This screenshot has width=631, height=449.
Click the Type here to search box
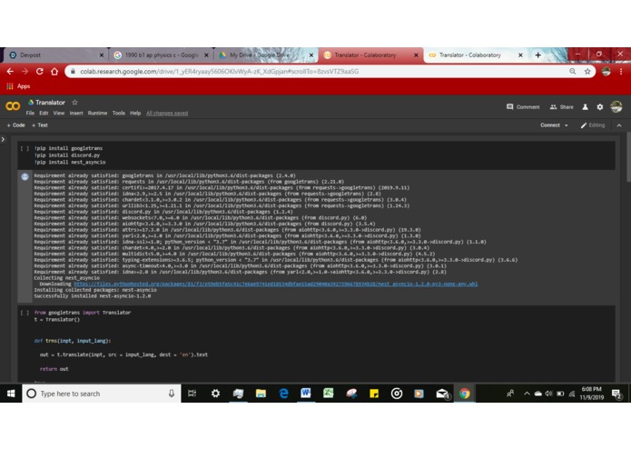tap(102, 394)
